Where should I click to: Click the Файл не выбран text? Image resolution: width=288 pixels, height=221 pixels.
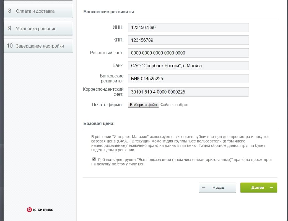(174, 105)
